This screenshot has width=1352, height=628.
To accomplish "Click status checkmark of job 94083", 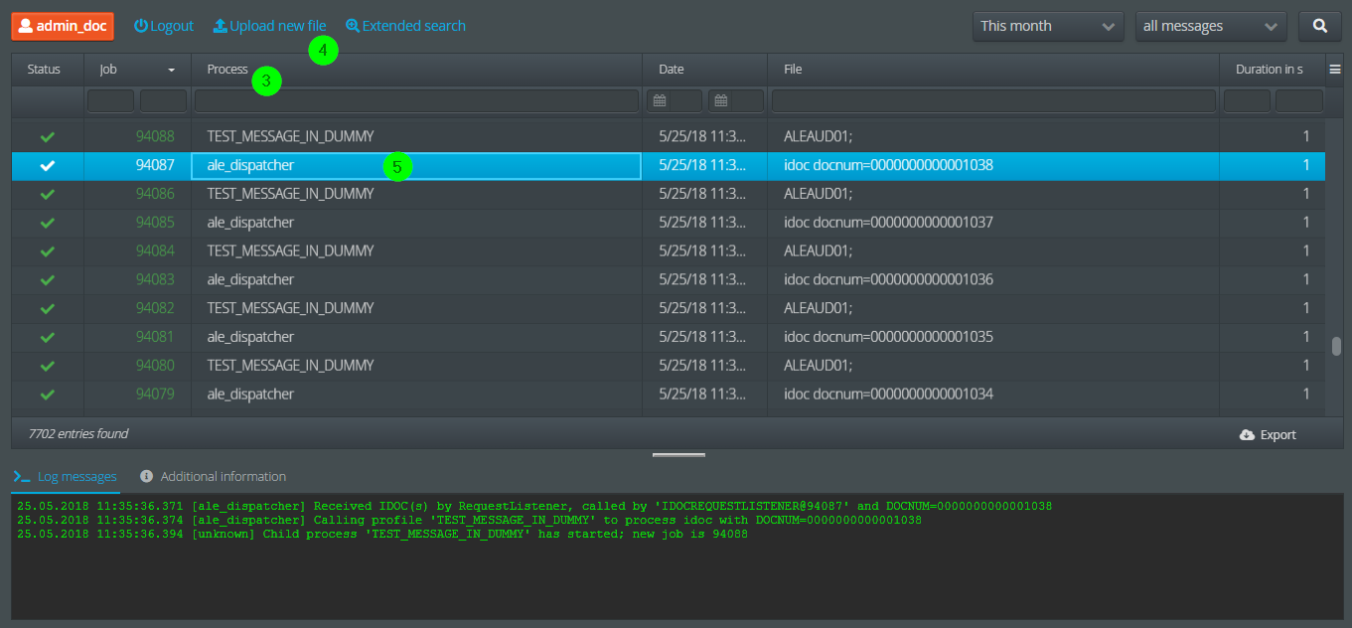I will tap(47, 280).
